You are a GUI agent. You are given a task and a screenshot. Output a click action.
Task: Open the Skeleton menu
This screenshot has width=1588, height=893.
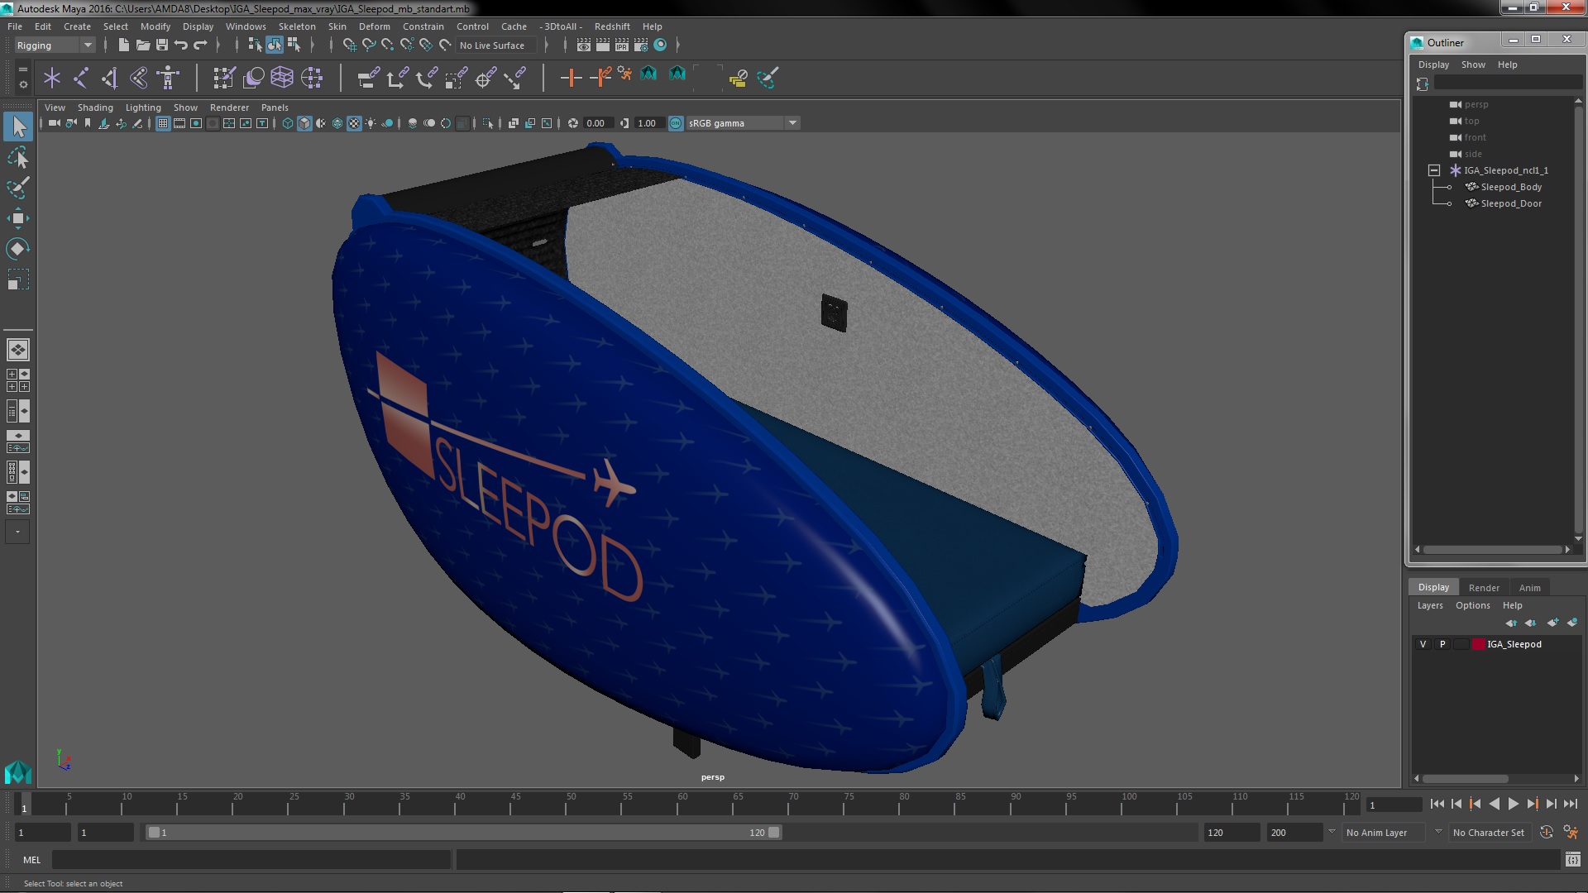(297, 26)
